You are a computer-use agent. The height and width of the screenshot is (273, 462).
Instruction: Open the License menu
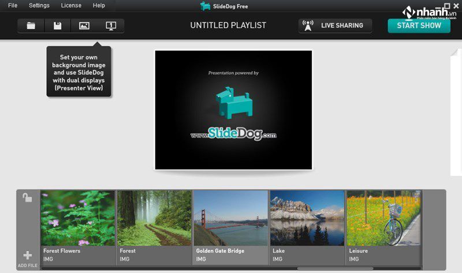(x=71, y=5)
